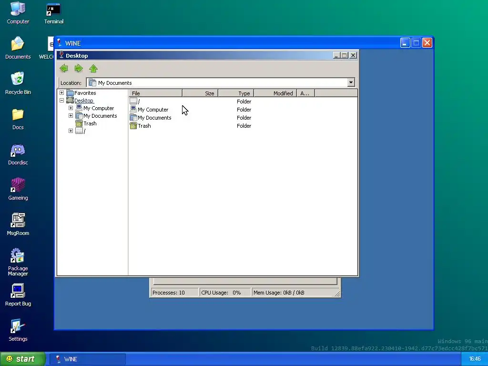Click the WINE taskbar button
Image resolution: width=488 pixels, height=366 pixels.
pos(88,359)
